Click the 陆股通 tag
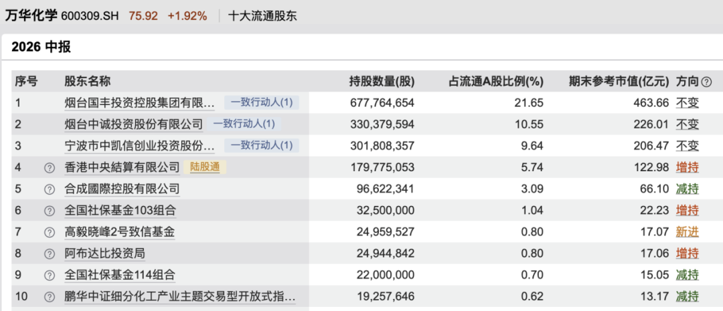 205,167
